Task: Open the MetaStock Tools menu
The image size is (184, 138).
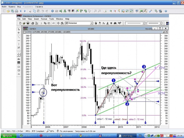Action: pos(51,19)
